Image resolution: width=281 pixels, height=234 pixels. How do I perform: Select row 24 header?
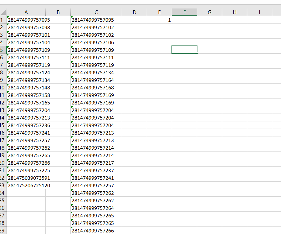click(3, 193)
